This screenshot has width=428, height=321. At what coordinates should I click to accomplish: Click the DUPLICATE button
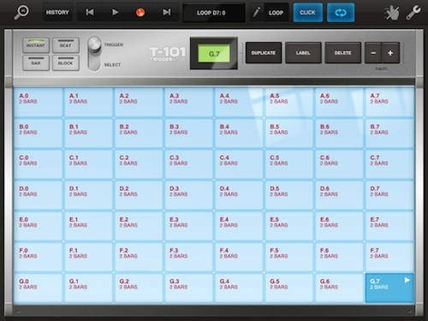(x=264, y=53)
